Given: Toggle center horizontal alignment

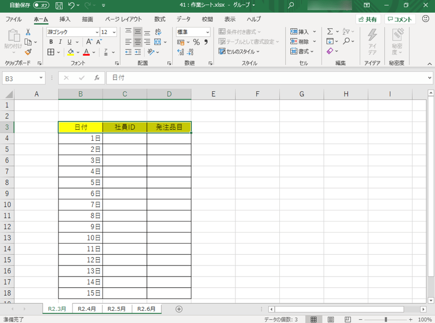Looking at the screenshot, I should pos(138,42).
